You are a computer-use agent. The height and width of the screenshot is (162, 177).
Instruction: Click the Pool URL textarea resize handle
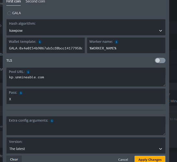[x=164, y=85]
